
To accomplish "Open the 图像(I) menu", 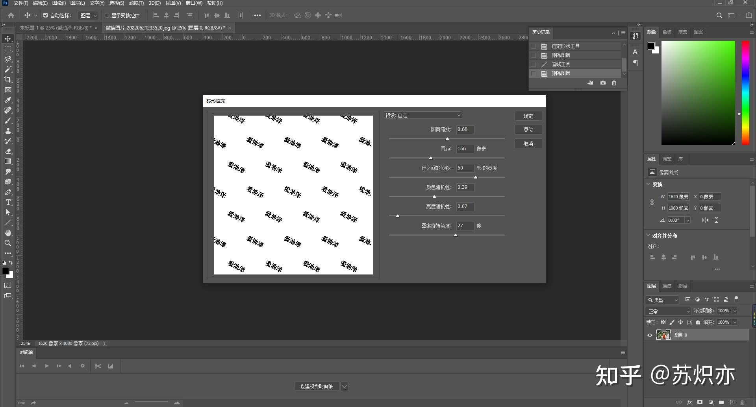I will [59, 3].
